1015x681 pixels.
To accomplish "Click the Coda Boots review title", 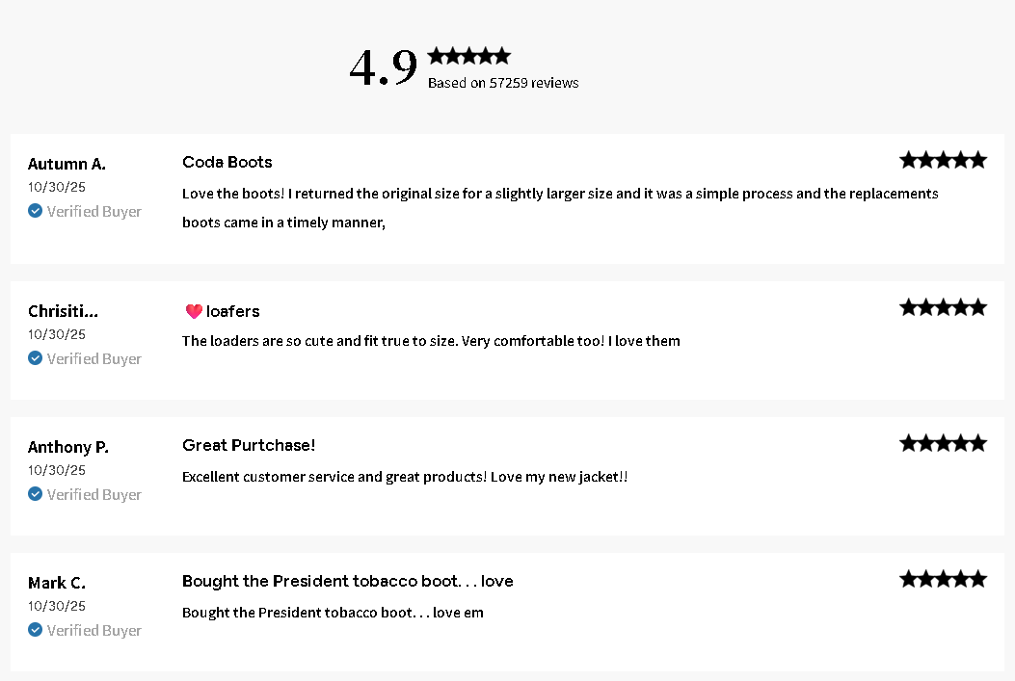I will (227, 162).
